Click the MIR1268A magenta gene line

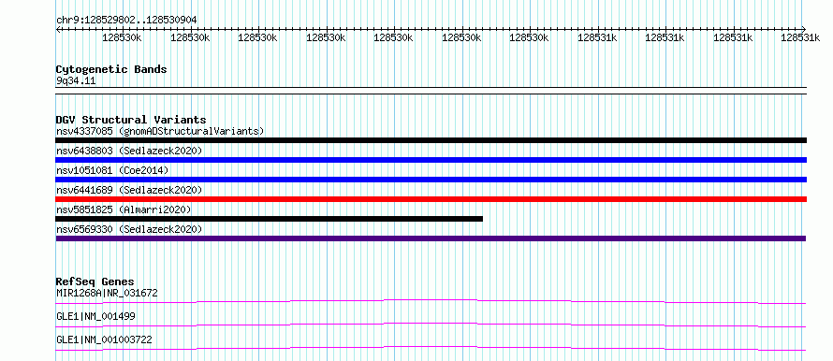coord(431,301)
